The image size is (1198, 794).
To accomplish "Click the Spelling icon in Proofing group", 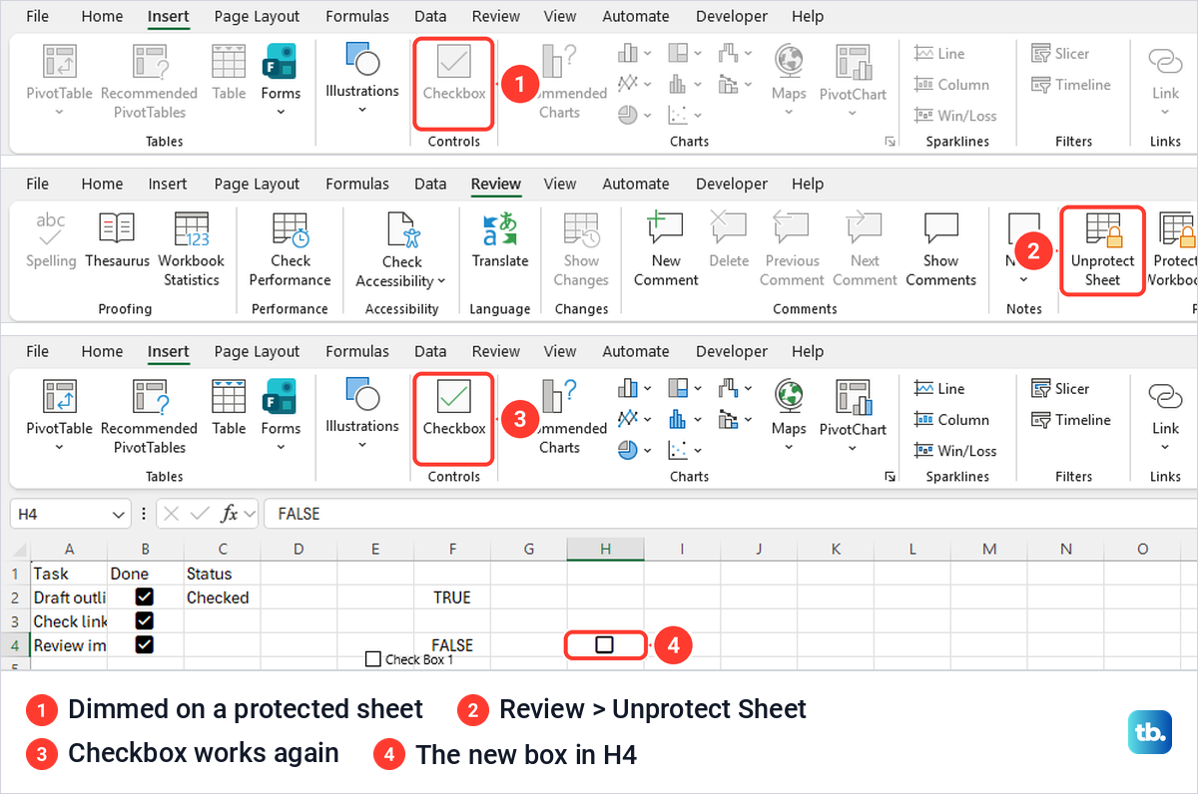I will [x=50, y=228].
